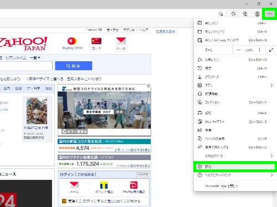Click the InPrivate window icon in menu
This screenshot has width=277, height=207.
pos(200,40)
